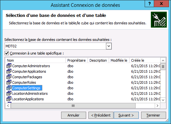
Task: Click the ComputerPackages table icon
Action: pos(9,77)
